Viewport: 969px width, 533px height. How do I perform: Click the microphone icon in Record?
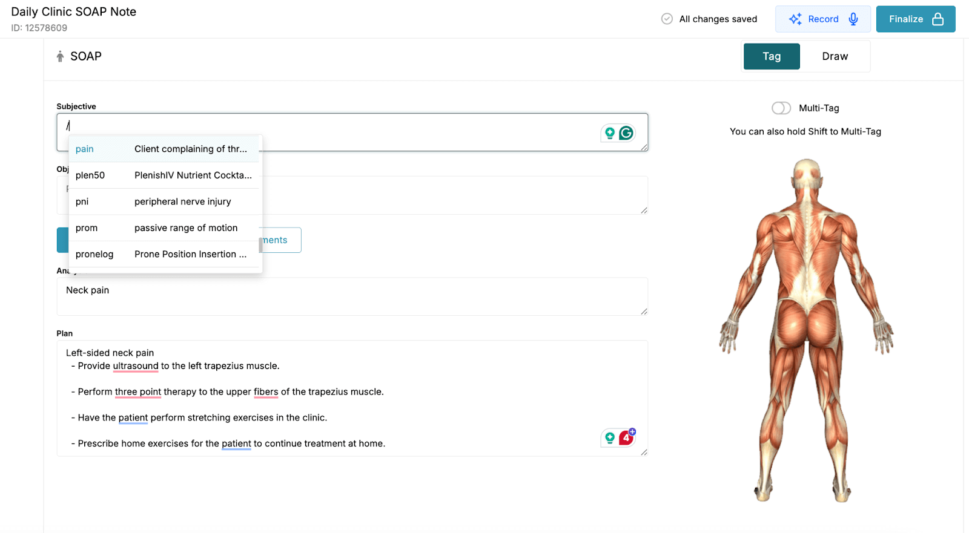(853, 19)
